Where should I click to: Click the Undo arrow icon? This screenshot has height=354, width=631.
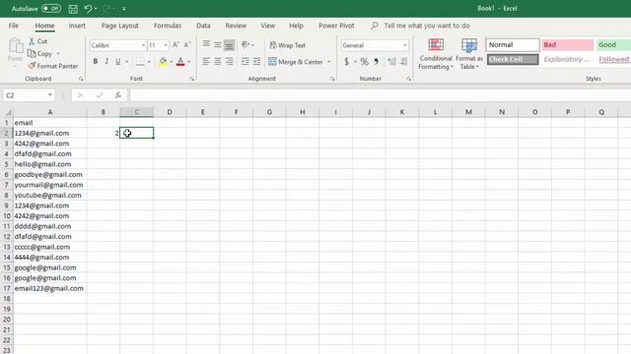pos(88,9)
